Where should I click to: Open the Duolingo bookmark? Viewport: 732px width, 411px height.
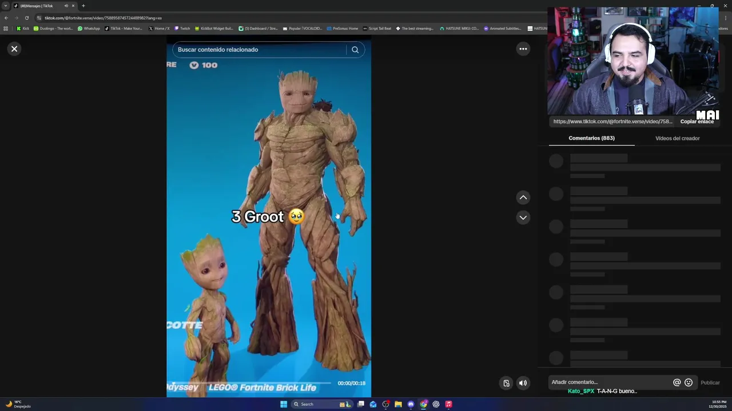53,29
